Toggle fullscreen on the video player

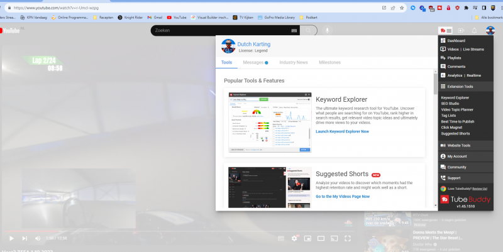pos(349,239)
